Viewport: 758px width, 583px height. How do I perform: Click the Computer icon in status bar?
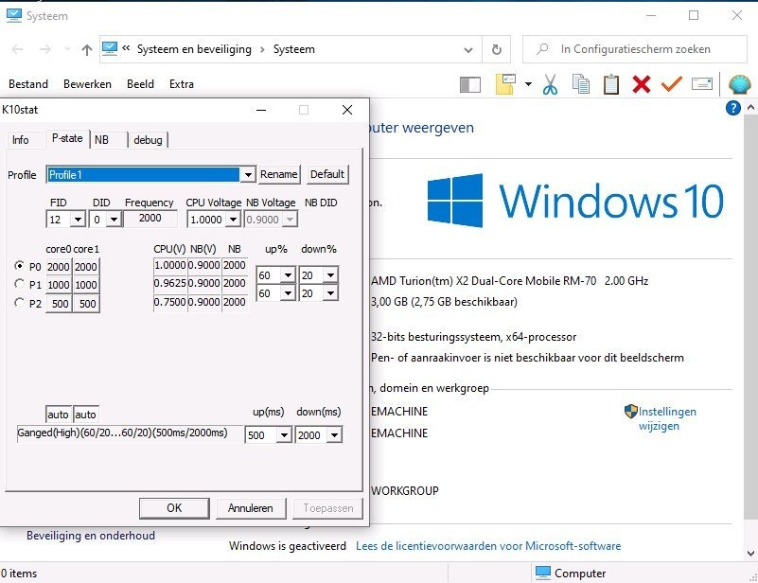point(543,573)
